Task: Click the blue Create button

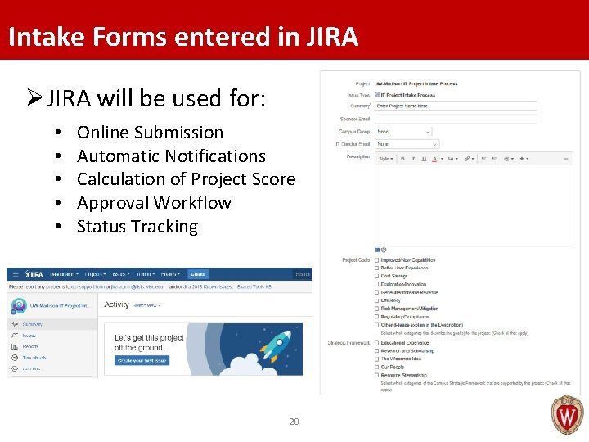Action: (x=198, y=274)
